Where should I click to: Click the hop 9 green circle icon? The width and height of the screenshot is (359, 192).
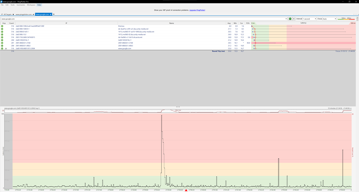click(x=2, y=48)
